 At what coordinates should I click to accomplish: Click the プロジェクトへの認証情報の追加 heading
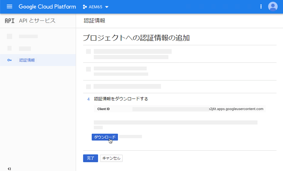click(136, 38)
